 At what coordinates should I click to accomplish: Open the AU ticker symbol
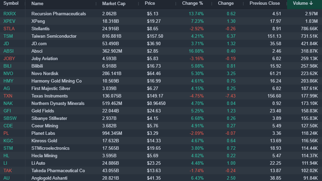(6, 178)
